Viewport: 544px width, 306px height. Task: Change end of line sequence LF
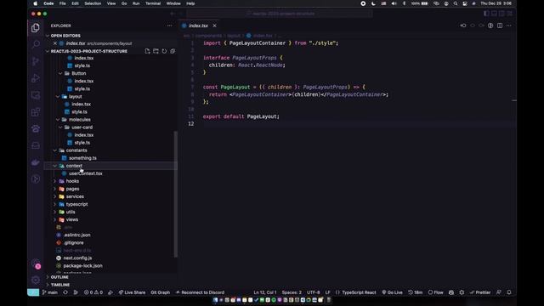(328, 292)
